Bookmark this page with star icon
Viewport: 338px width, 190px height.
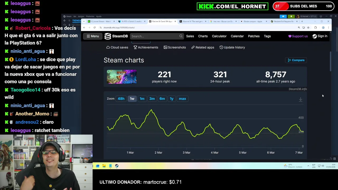[308, 27]
